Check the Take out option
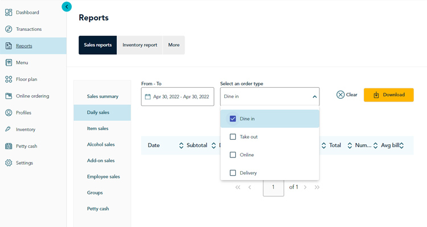Screen dimensions: 427x227 coord(233,137)
